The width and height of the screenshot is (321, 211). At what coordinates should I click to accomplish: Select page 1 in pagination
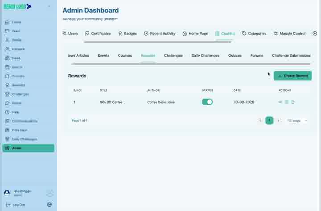pyautogui.click(x=269, y=120)
